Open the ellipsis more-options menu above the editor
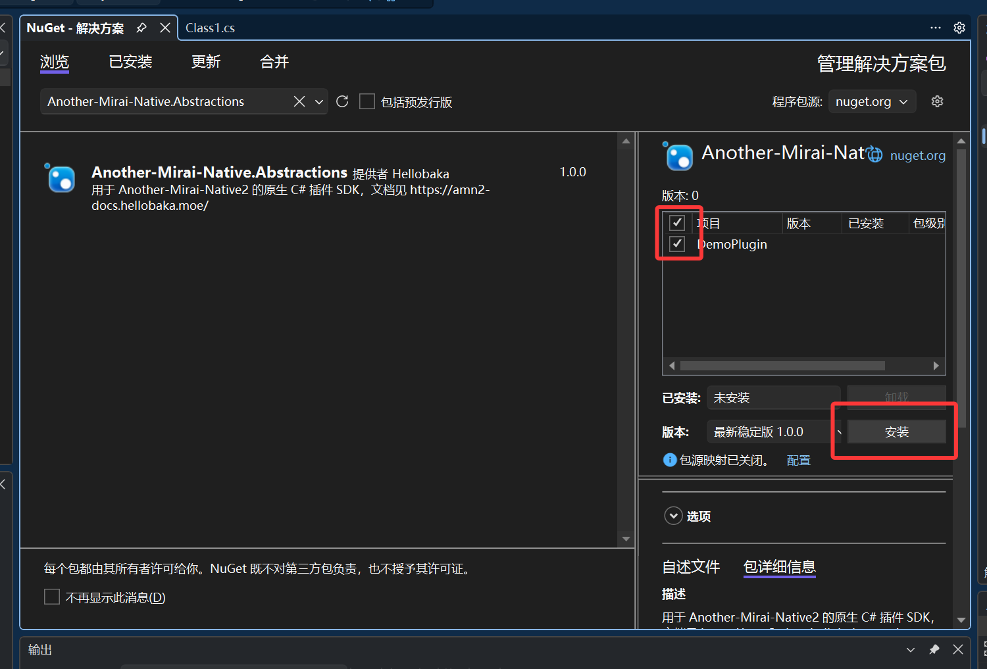Image resolution: width=987 pixels, height=669 pixels. (x=935, y=28)
